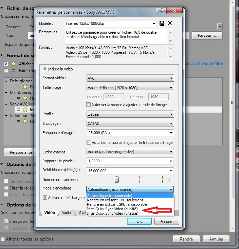Toggle Activer le téléchargement checkbox
This screenshot has width=239, height=249.
coord(45,198)
